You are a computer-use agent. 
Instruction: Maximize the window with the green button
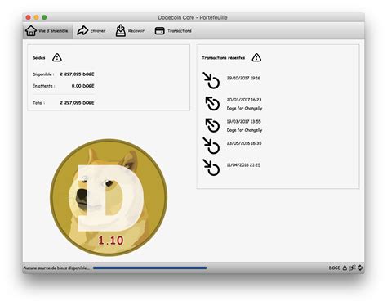[44, 17]
